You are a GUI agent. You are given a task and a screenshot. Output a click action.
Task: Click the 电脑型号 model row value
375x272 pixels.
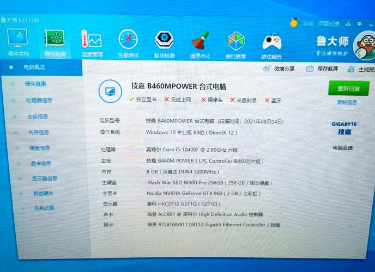click(215, 121)
